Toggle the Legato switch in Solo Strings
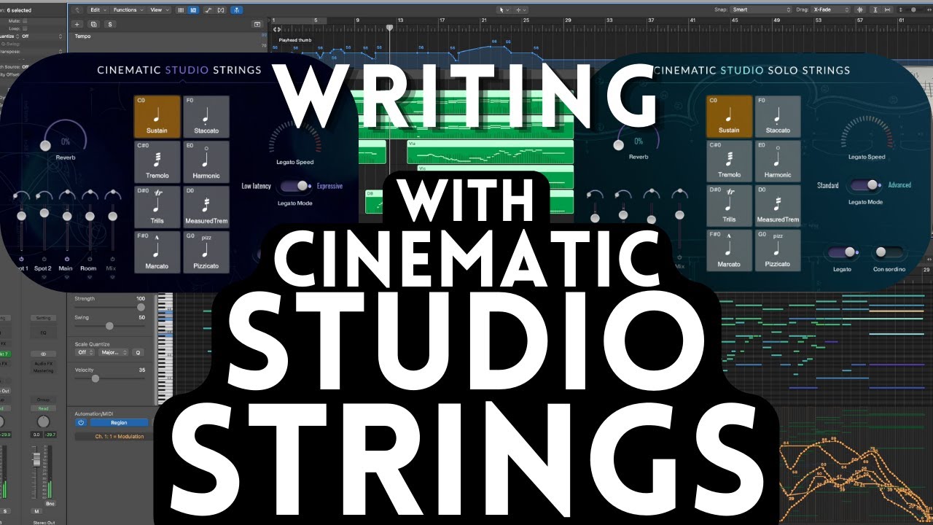933x525 pixels. [843, 252]
